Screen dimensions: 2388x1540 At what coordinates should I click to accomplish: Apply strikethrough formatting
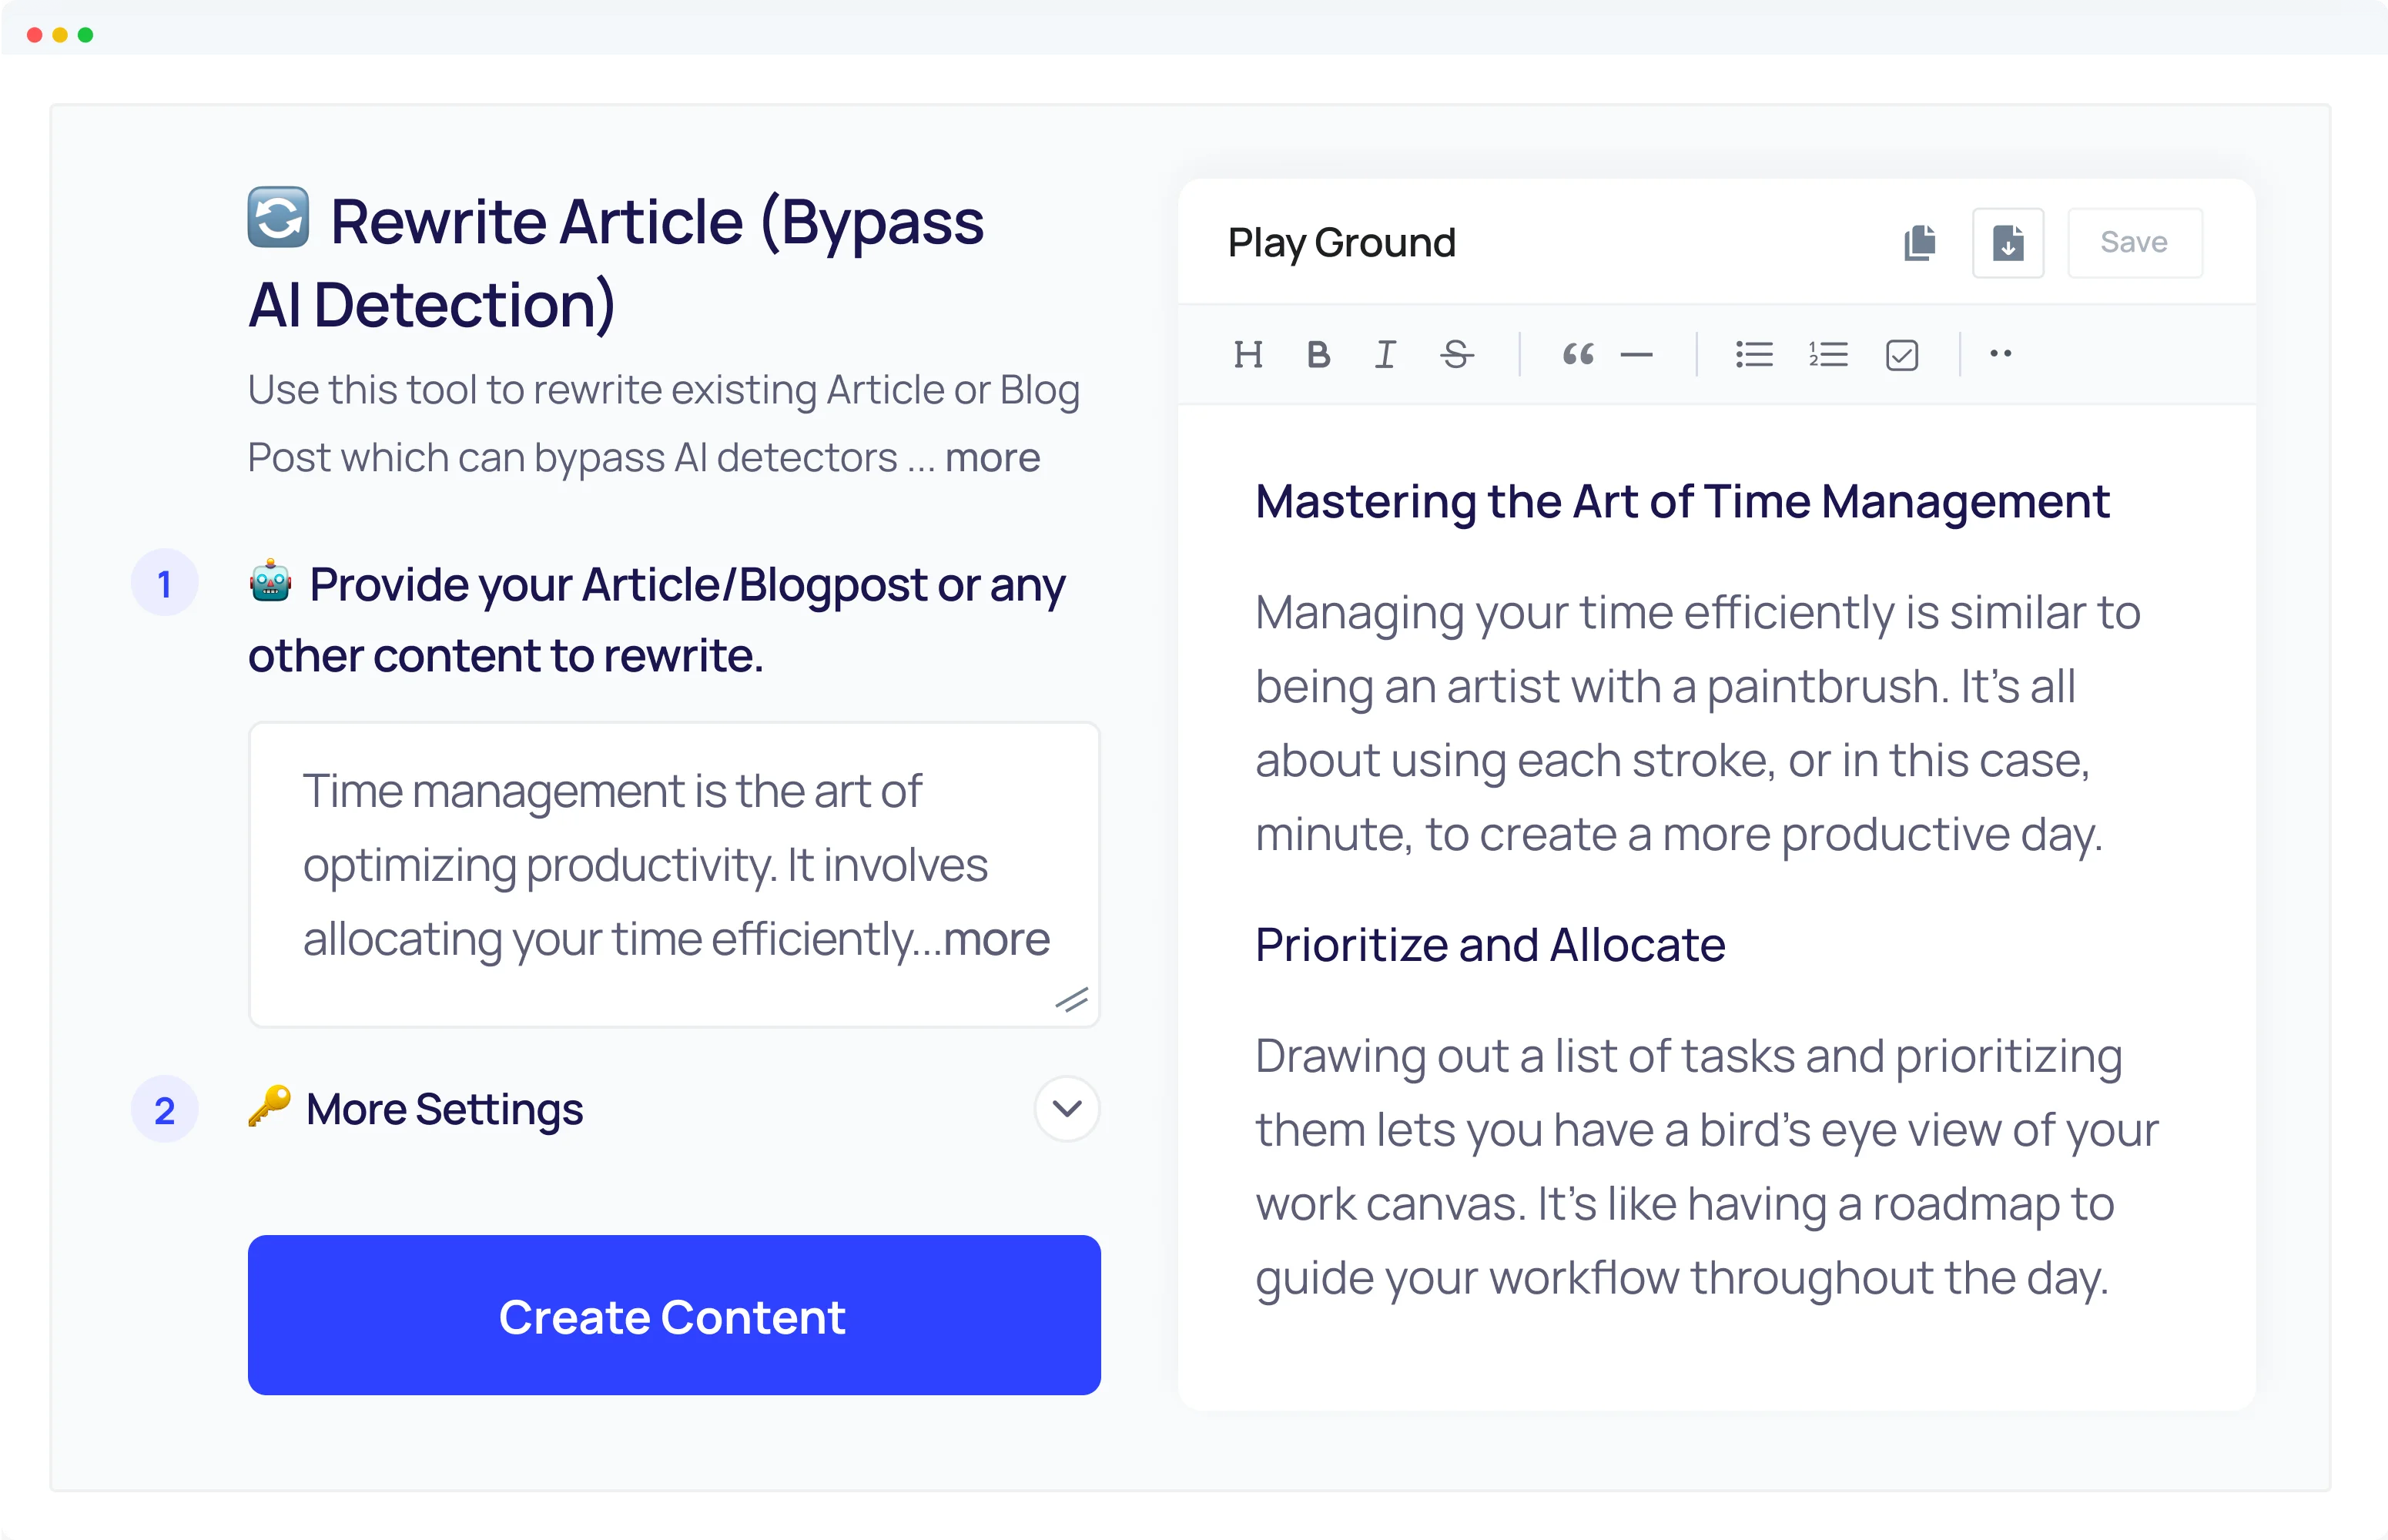pyautogui.click(x=1456, y=354)
